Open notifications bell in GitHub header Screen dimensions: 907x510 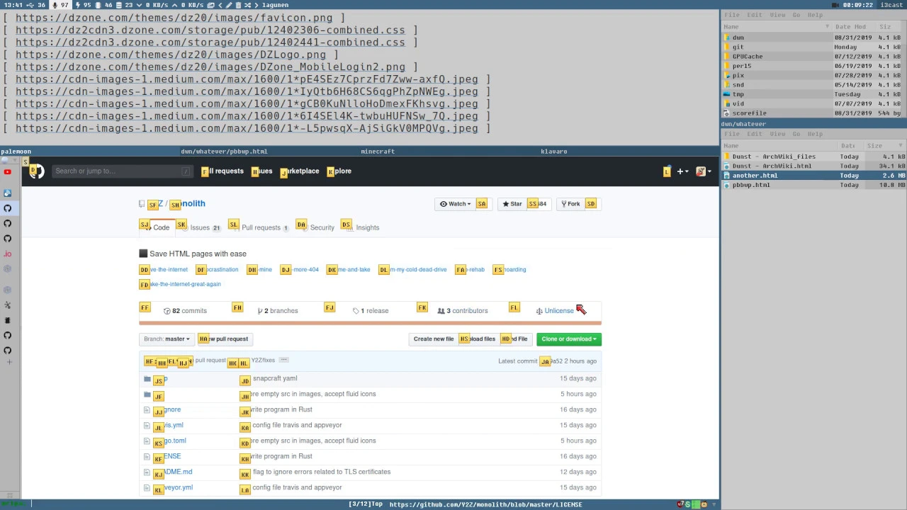coord(667,171)
